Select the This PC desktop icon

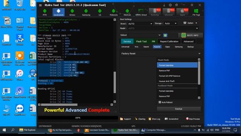click(x=6, y=110)
